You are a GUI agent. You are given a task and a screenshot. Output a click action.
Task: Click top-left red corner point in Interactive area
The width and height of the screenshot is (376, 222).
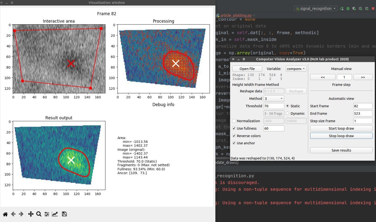14,30
